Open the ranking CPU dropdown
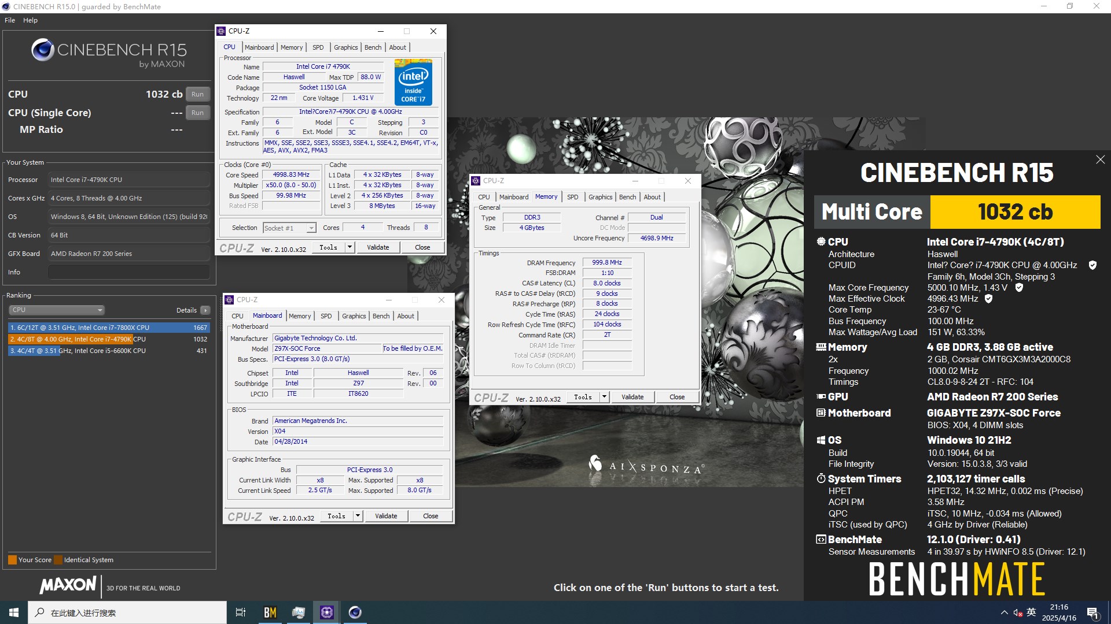 click(x=57, y=310)
